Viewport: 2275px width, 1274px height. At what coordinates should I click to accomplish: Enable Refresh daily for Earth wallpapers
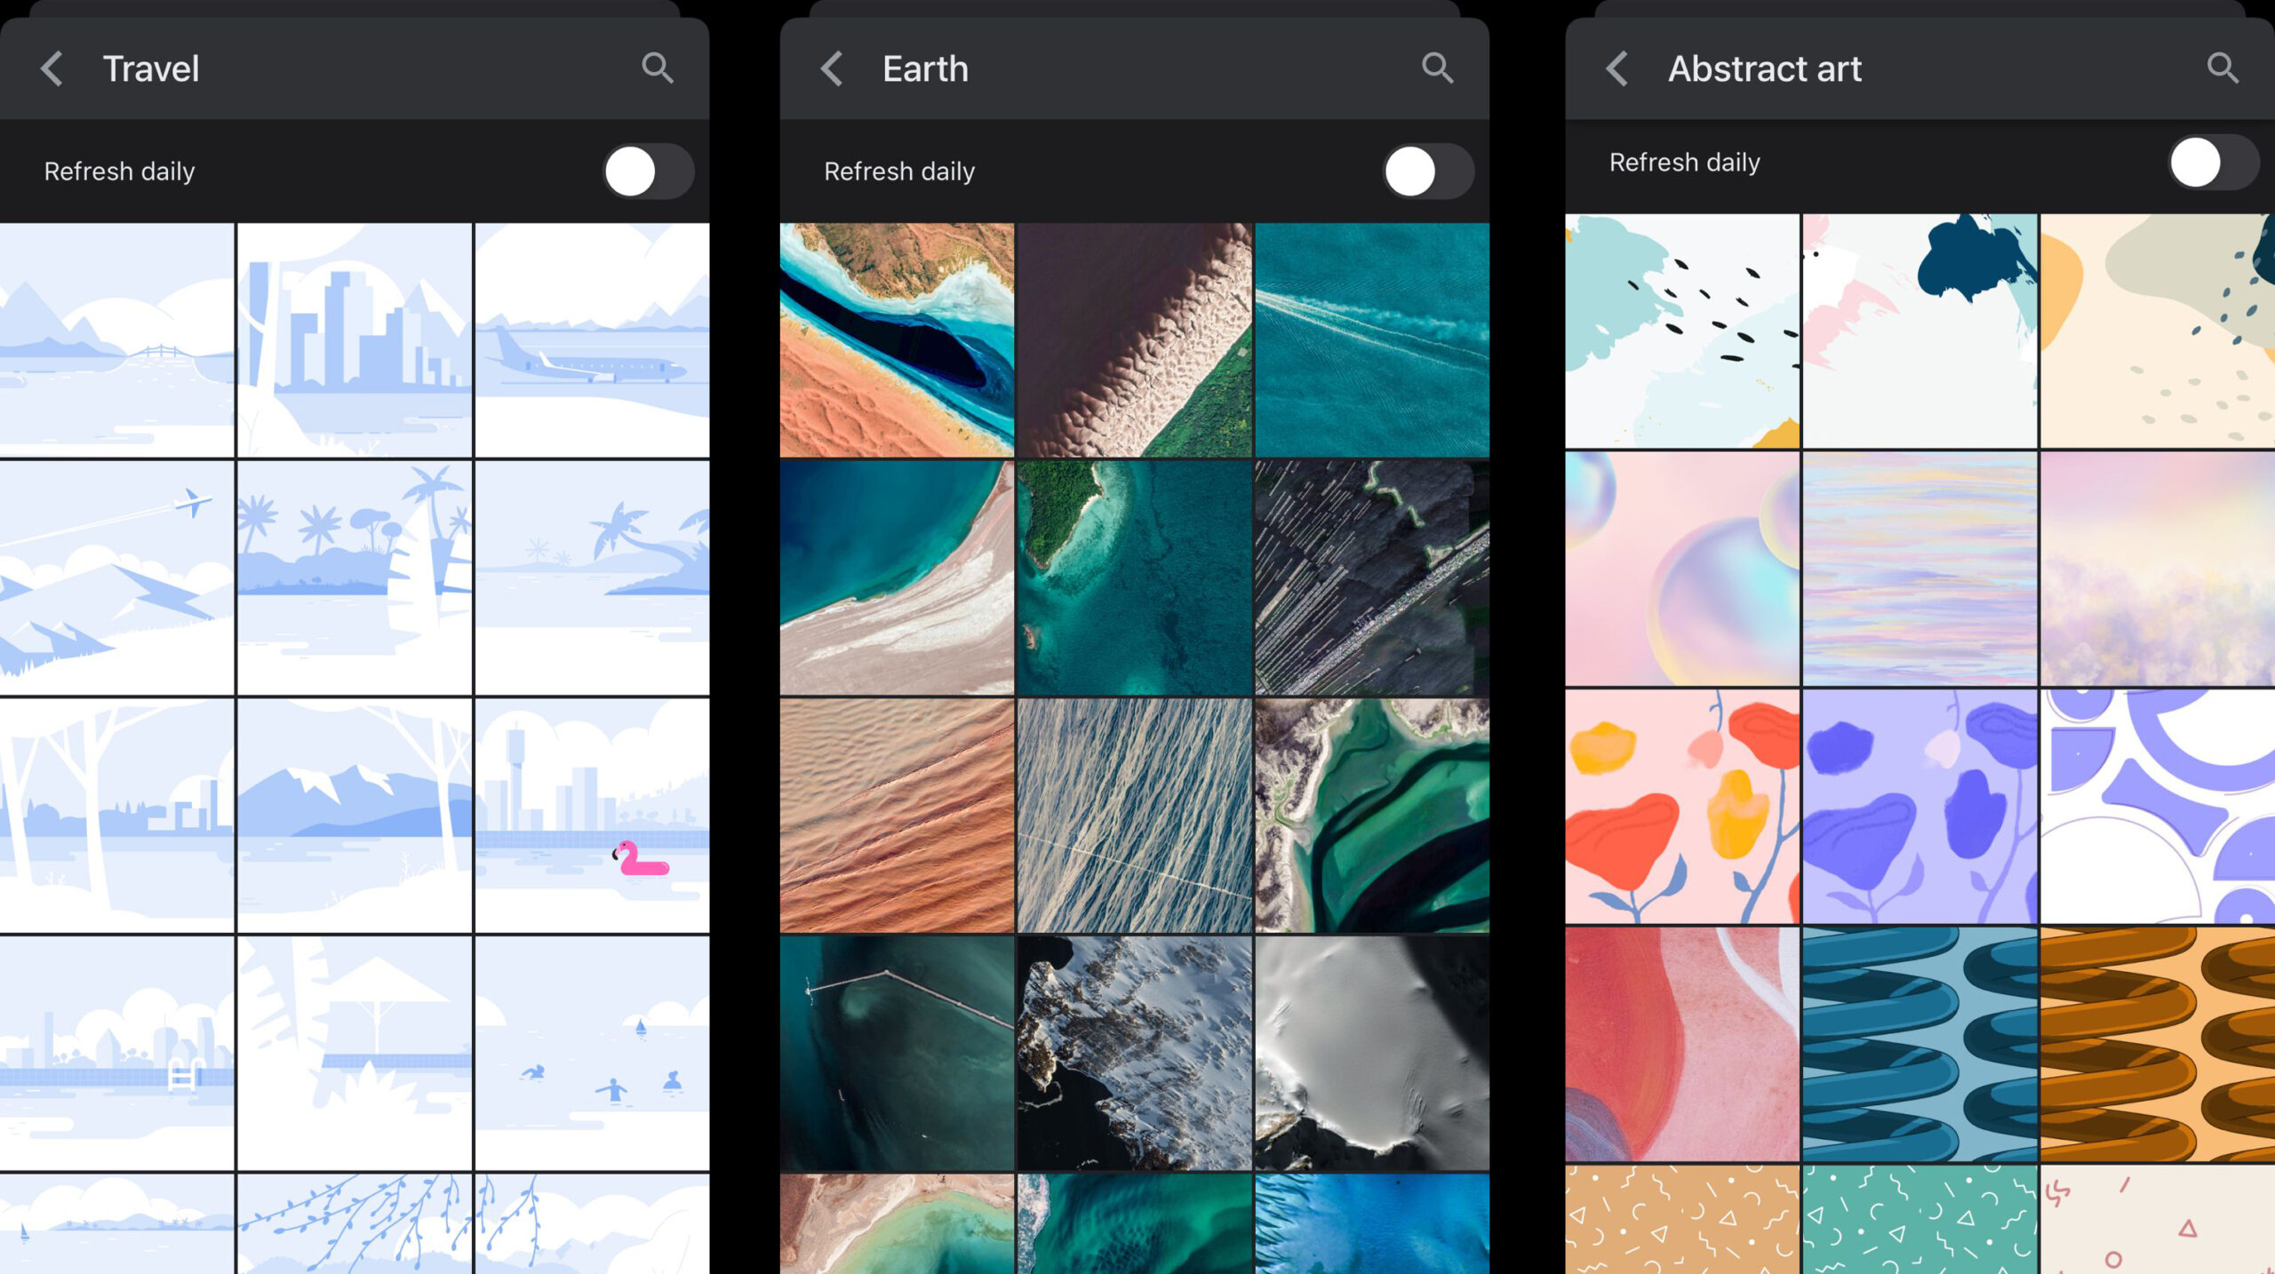click(x=1427, y=171)
